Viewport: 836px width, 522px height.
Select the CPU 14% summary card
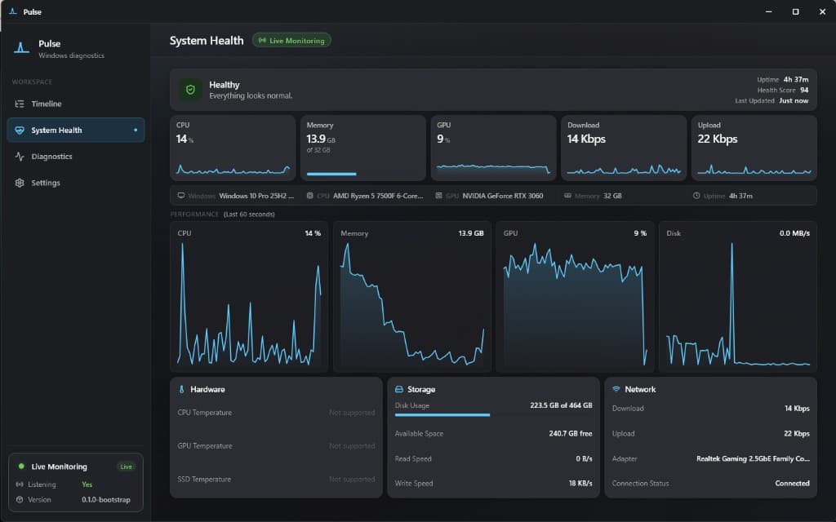click(233, 148)
